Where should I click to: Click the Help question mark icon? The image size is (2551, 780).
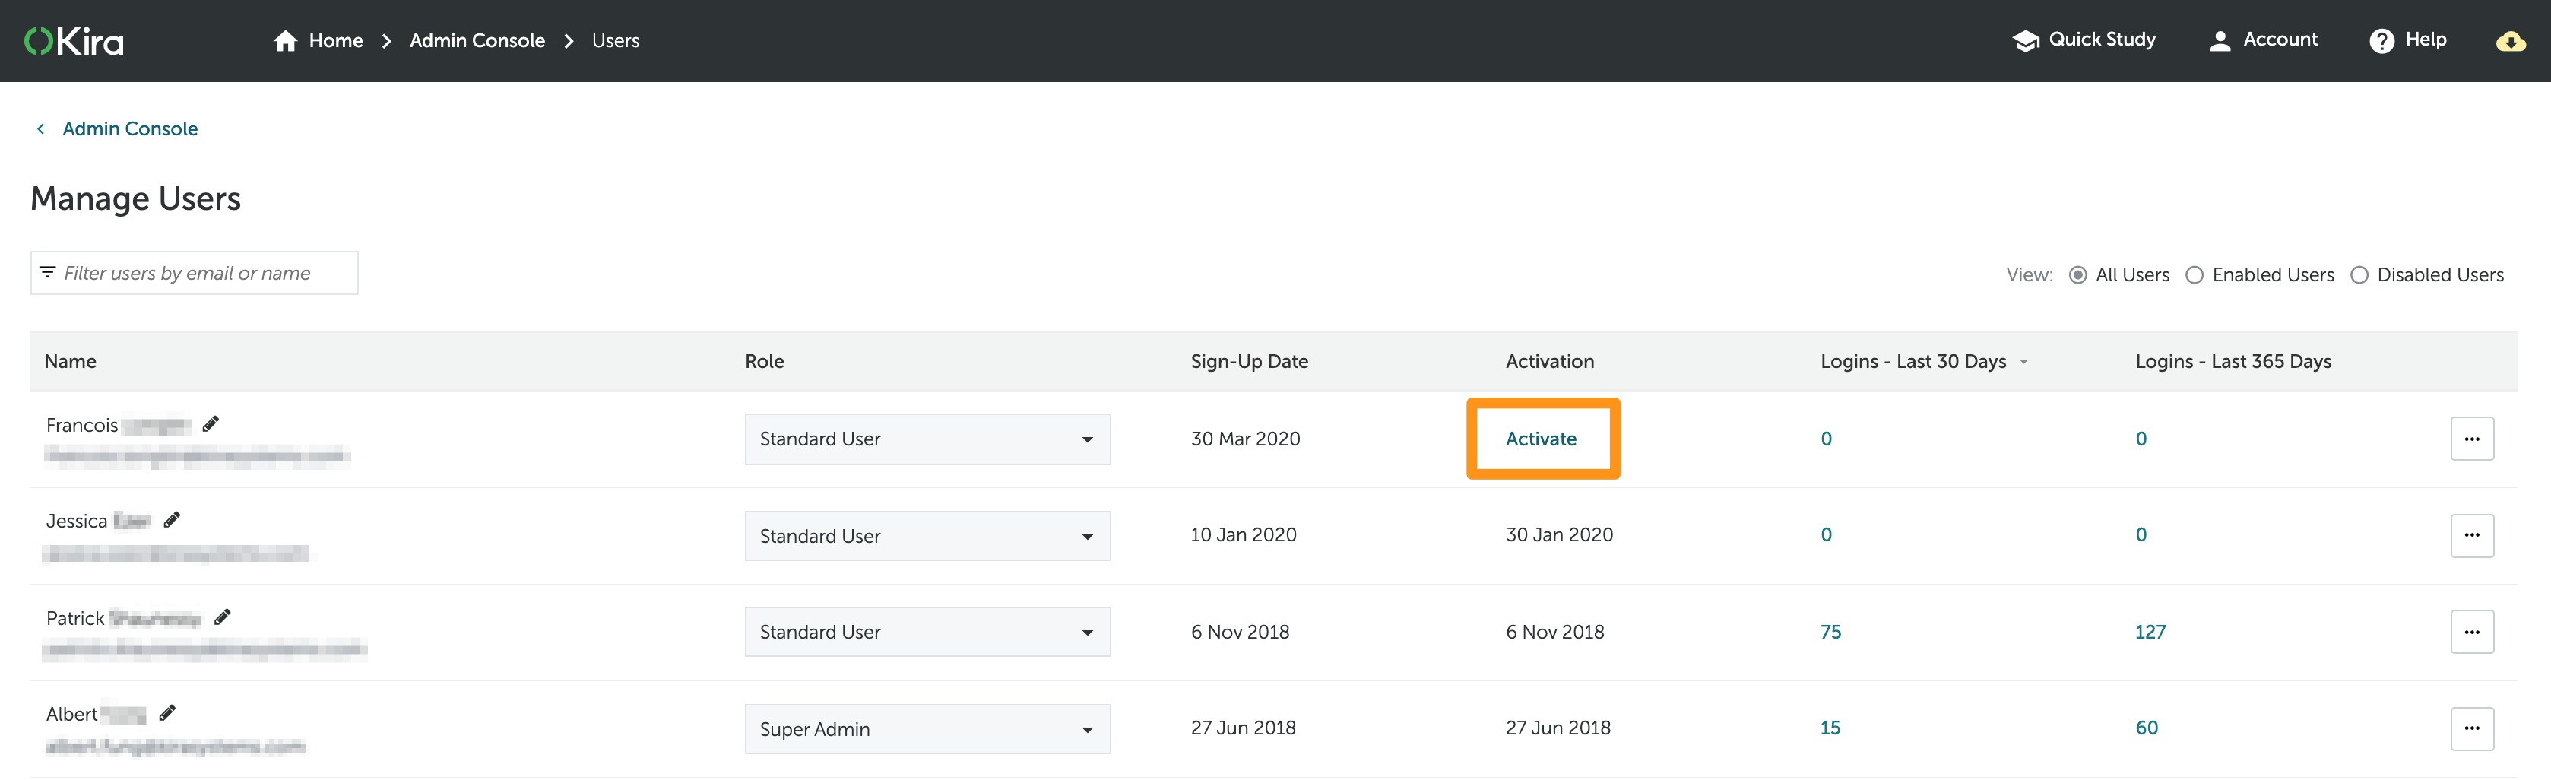click(x=2381, y=40)
